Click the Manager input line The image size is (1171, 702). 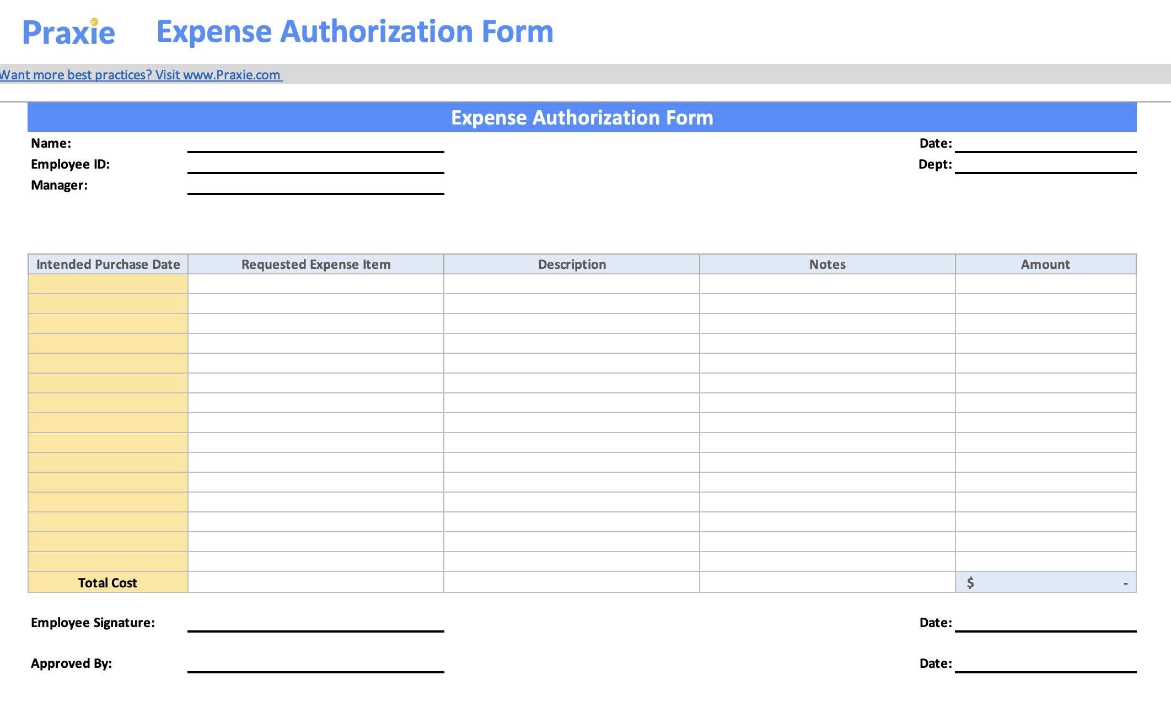pyautogui.click(x=316, y=186)
